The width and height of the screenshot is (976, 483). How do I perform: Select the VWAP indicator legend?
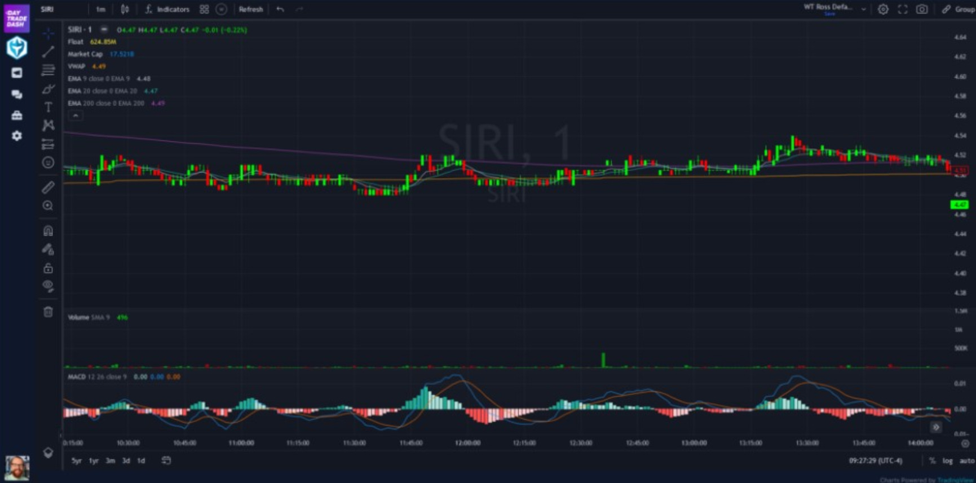click(x=87, y=67)
